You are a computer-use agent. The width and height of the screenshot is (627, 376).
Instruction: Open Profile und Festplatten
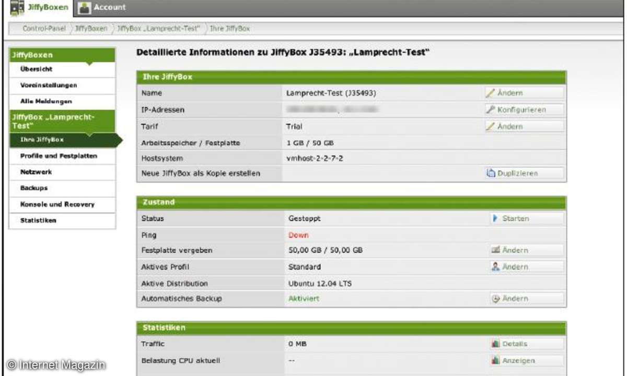pos(62,156)
